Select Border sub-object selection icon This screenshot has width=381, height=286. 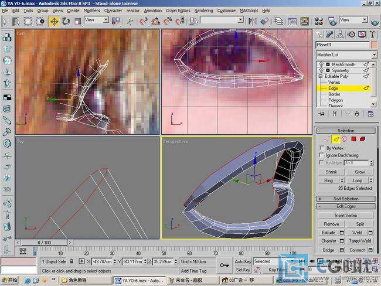click(345, 139)
